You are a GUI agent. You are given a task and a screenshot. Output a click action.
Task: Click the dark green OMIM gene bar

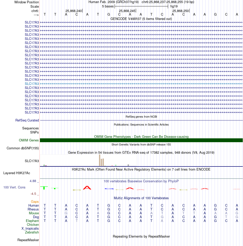pos(141,140)
